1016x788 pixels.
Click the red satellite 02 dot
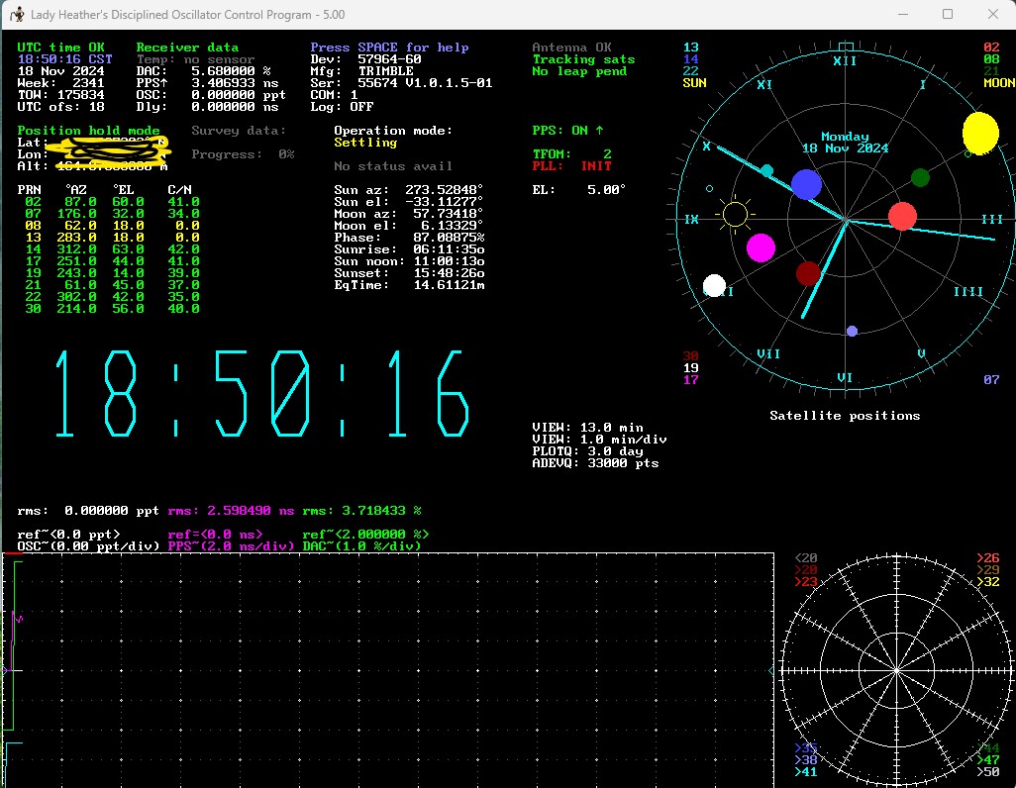click(x=902, y=216)
